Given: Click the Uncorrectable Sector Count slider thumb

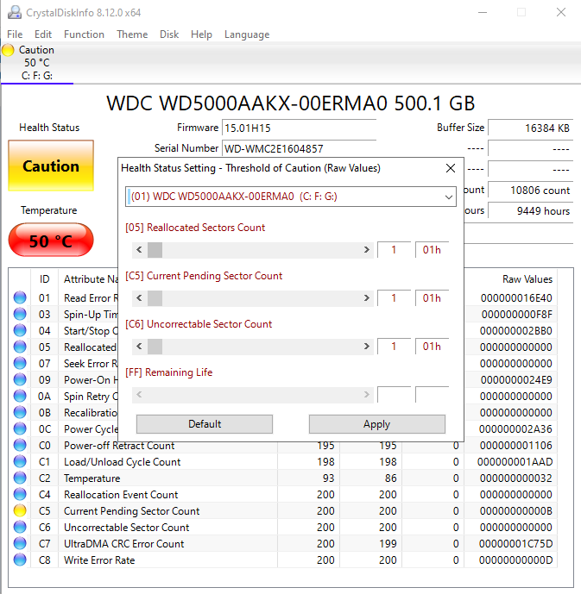Looking at the screenshot, I should click(x=155, y=347).
